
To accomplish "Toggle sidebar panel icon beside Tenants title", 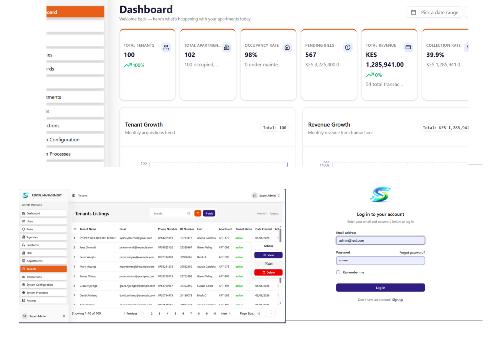I will coord(74,196).
